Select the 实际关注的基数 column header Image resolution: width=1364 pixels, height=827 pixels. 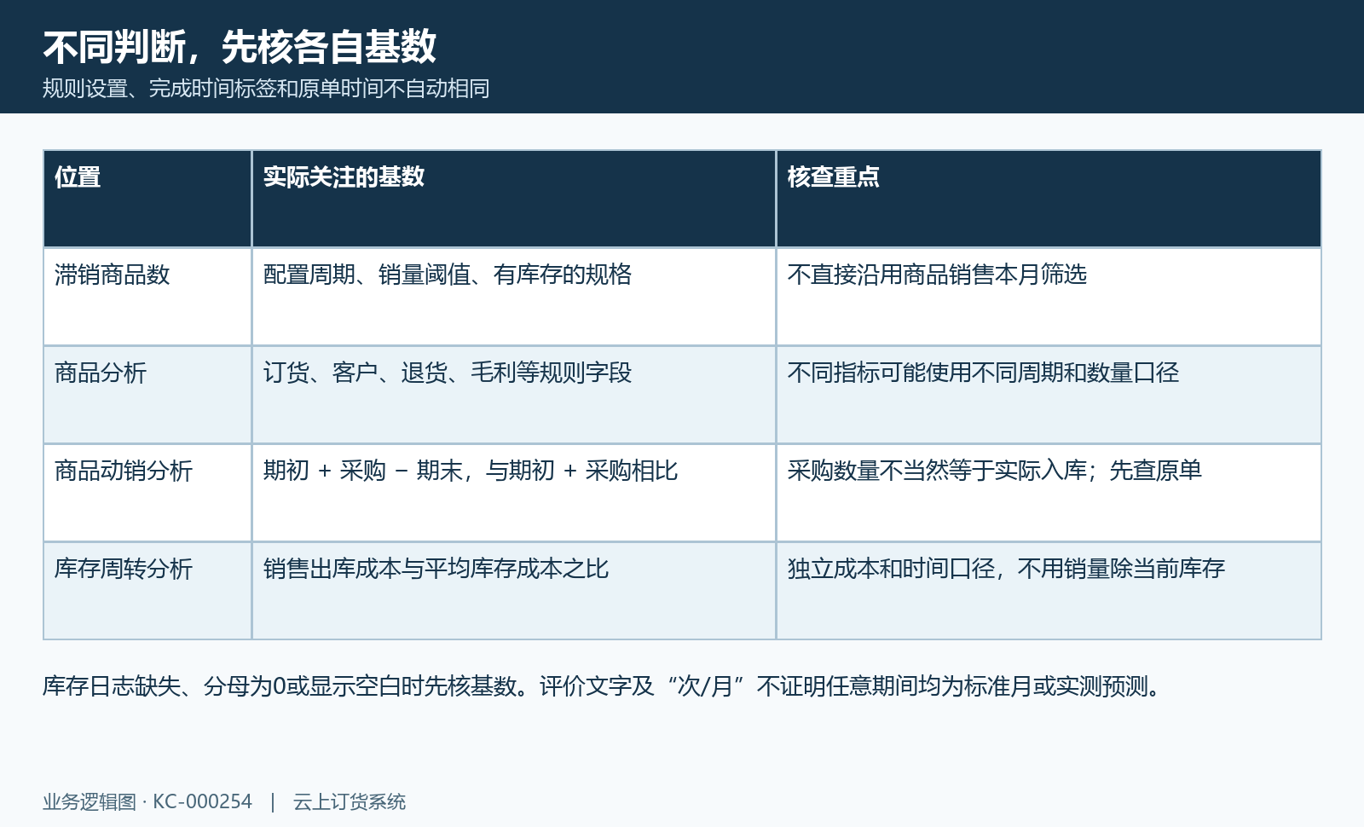click(x=513, y=199)
